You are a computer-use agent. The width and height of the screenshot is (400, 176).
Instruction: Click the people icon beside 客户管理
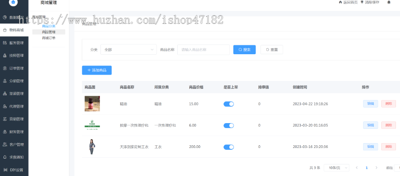tap(4, 144)
